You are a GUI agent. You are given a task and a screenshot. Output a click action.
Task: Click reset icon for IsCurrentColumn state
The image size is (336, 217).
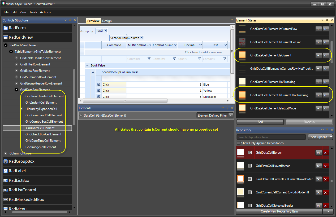pos(326,42)
